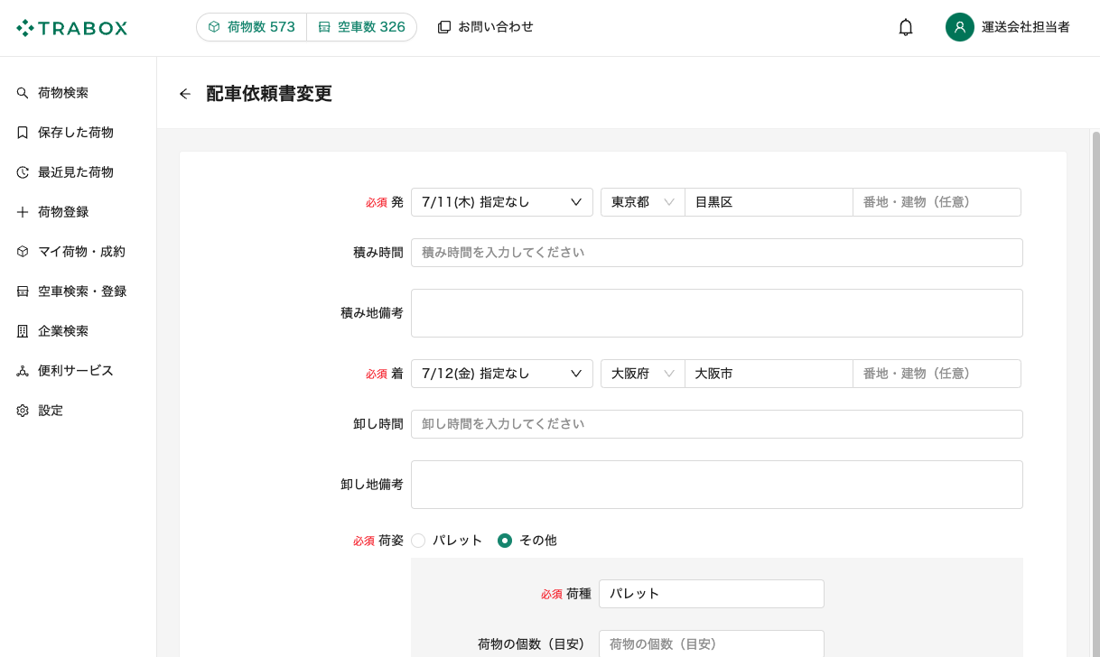Click the 積み地備考 text area
The height and width of the screenshot is (657, 1100).
tap(717, 313)
